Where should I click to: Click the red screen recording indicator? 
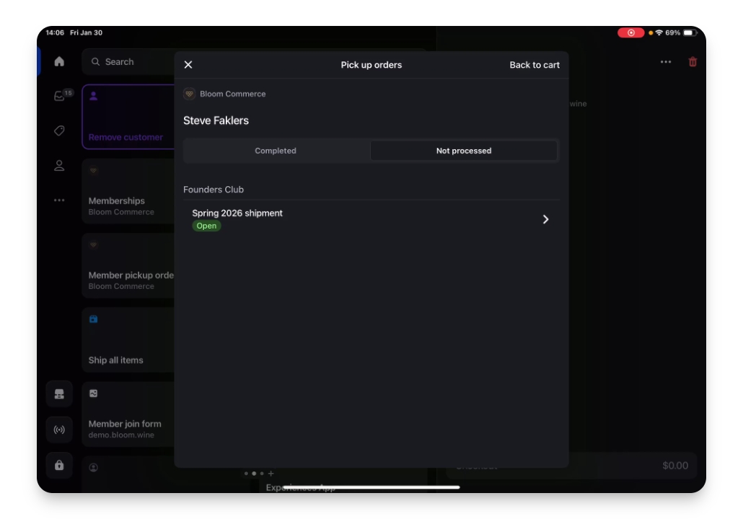coord(630,32)
